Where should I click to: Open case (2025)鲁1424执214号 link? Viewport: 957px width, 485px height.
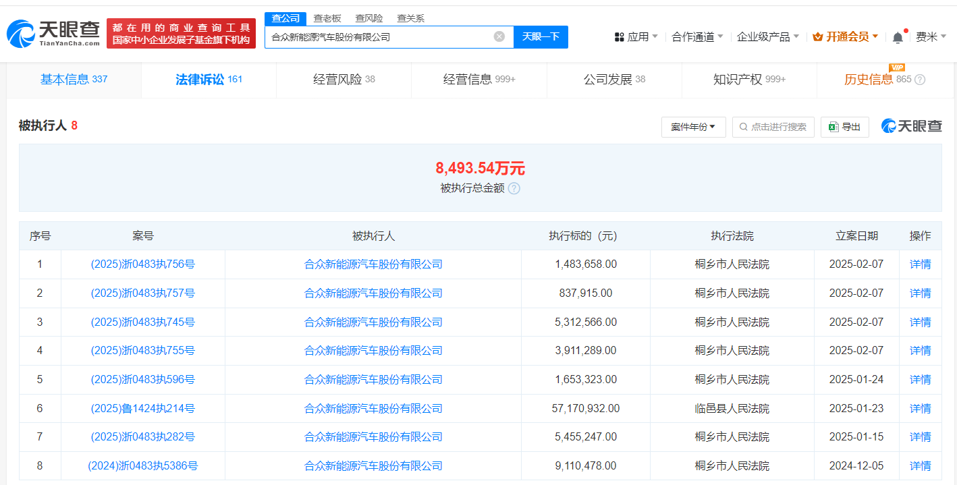(x=142, y=409)
